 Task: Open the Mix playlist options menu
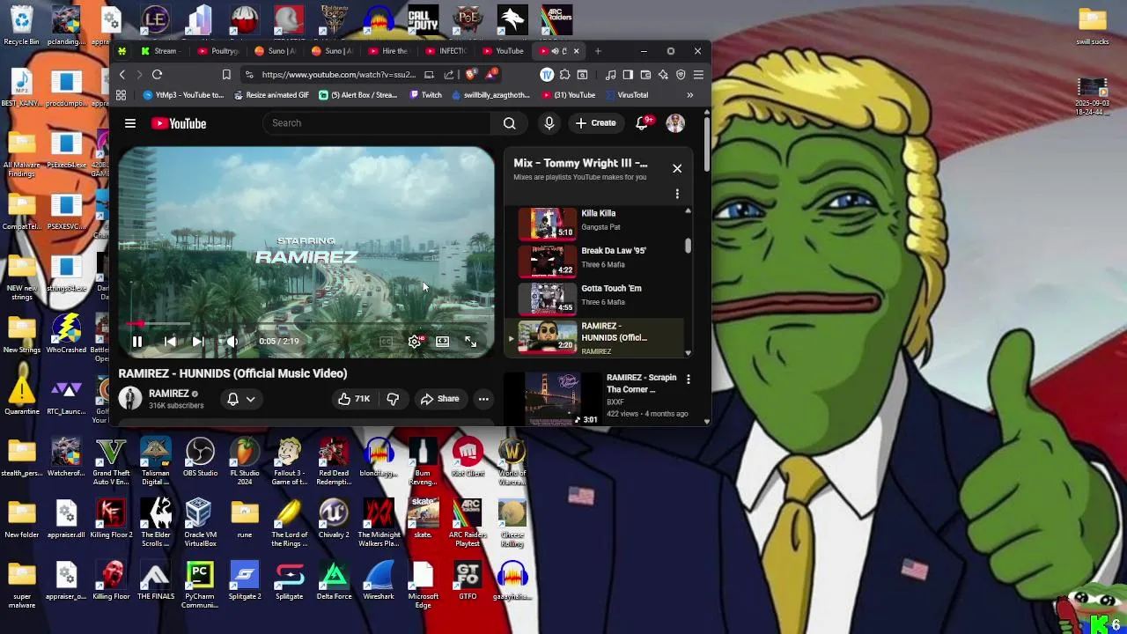click(677, 194)
